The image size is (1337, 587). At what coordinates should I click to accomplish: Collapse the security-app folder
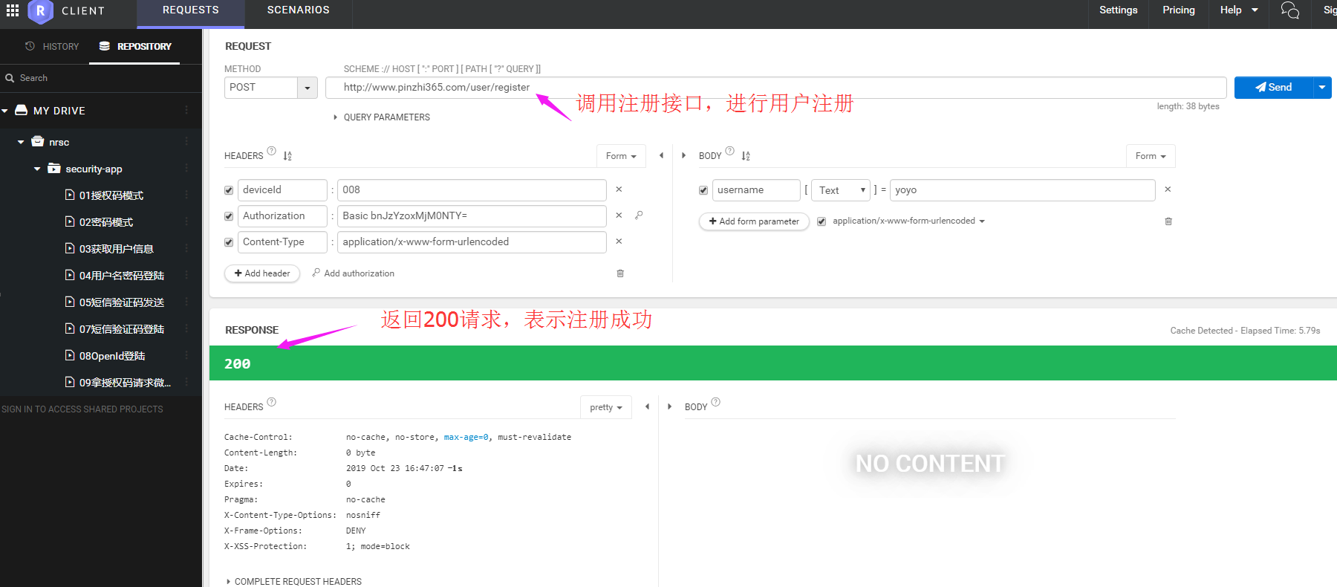37,169
